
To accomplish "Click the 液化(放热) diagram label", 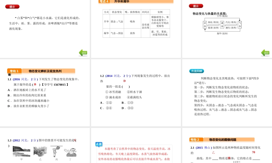I will click(231, 27).
